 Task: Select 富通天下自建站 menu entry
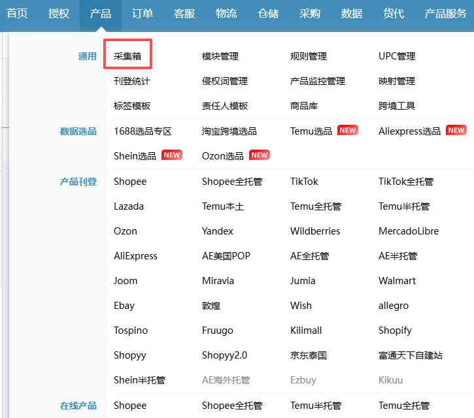pos(411,355)
